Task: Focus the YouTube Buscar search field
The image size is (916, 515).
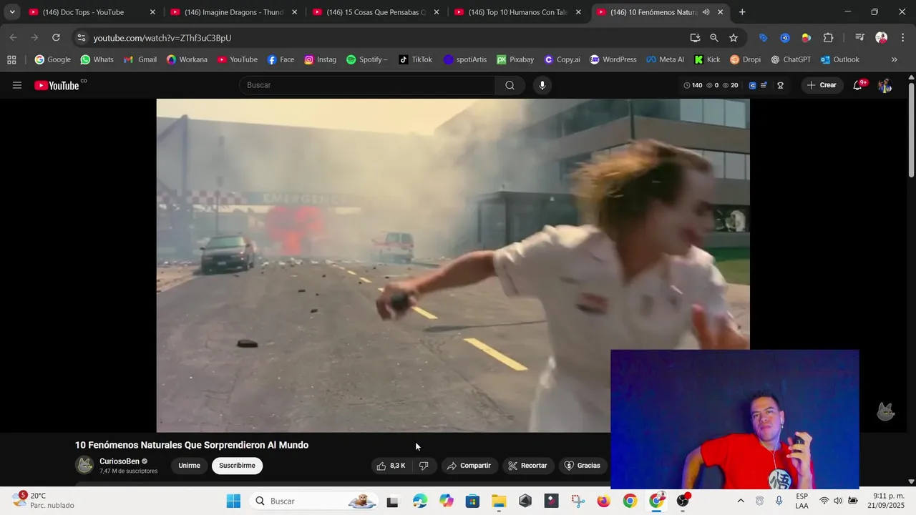Action: [367, 85]
